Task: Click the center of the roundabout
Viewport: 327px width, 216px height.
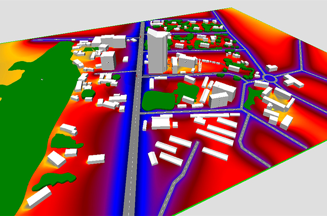Action: click(269, 78)
